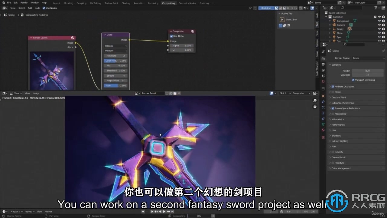The image size is (387, 218).
Task: Click fake user shield icon for Render Result
Action: 167,93
